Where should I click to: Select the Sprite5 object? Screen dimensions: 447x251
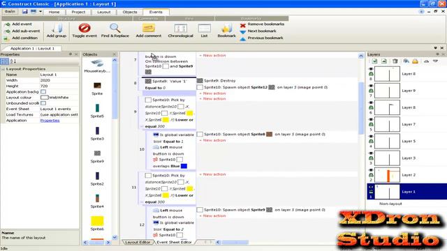pyautogui.click(x=97, y=111)
